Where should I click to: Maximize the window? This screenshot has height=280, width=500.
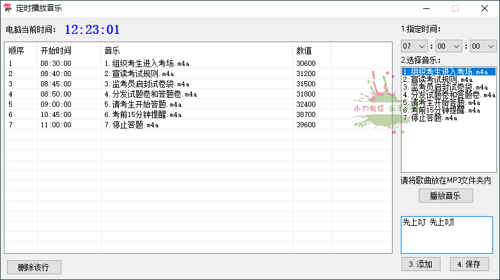coord(455,8)
